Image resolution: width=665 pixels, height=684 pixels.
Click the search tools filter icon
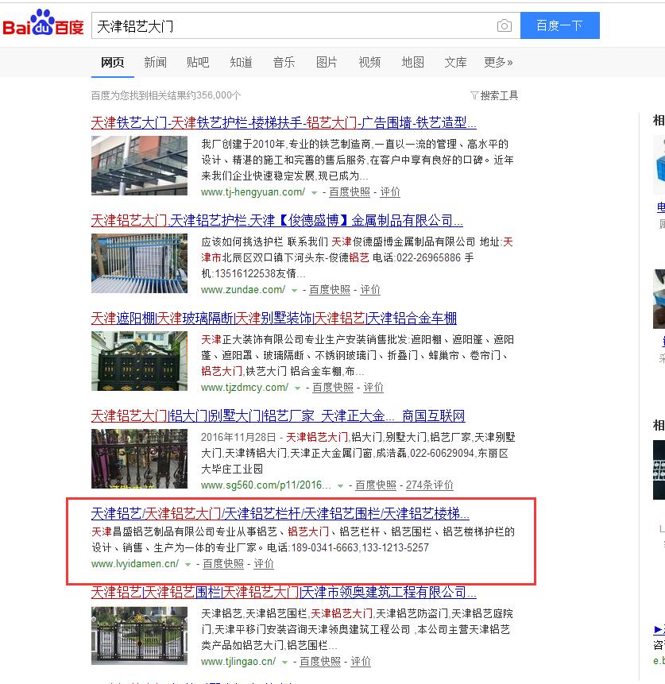click(x=474, y=95)
